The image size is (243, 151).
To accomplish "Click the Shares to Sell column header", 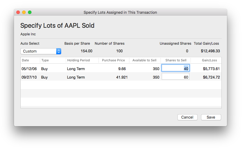I will (176, 60).
